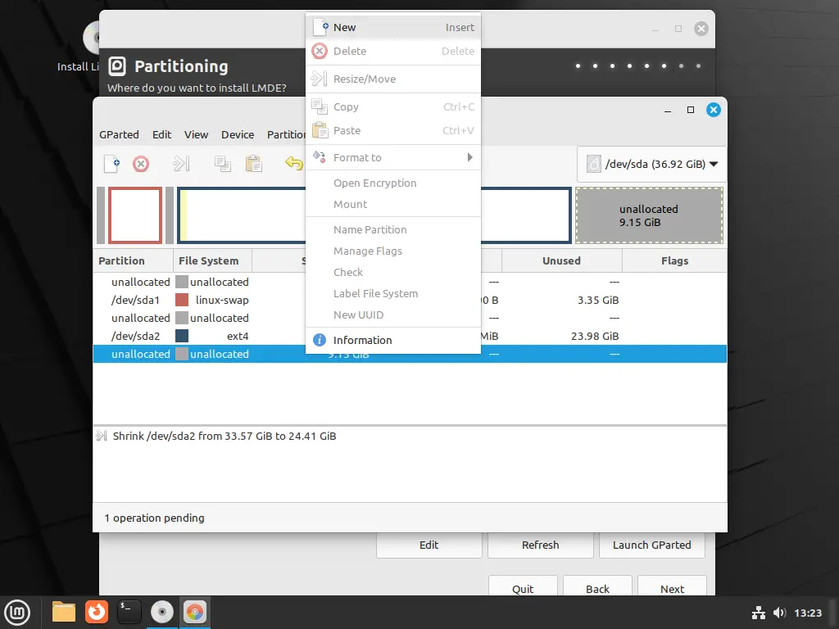The height and width of the screenshot is (629, 839).
Task: Close the GParted window
Action: 714,110
